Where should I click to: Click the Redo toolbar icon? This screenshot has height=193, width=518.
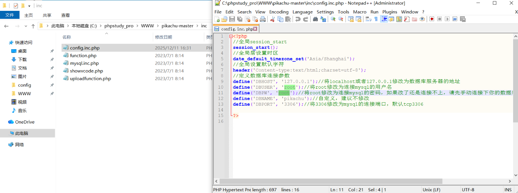(x=306, y=19)
